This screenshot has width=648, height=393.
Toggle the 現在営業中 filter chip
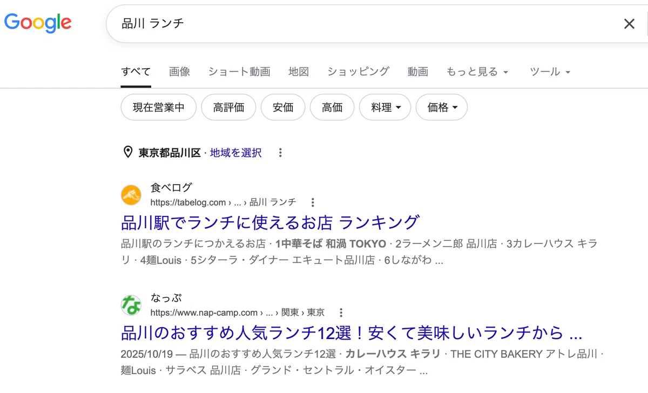coord(159,107)
